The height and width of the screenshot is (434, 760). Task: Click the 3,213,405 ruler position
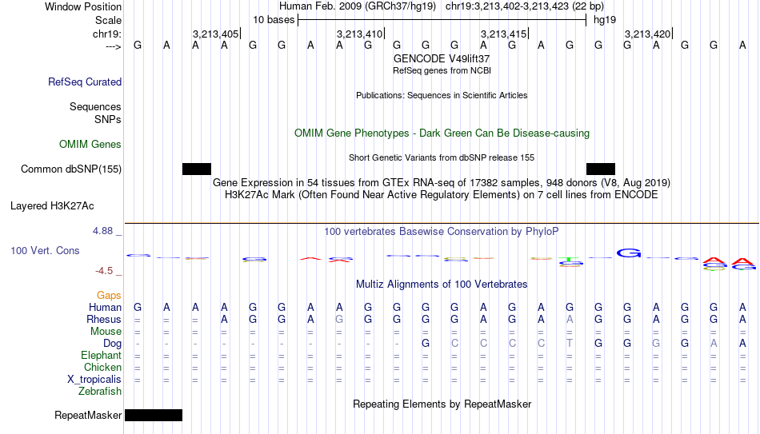(216, 34)
